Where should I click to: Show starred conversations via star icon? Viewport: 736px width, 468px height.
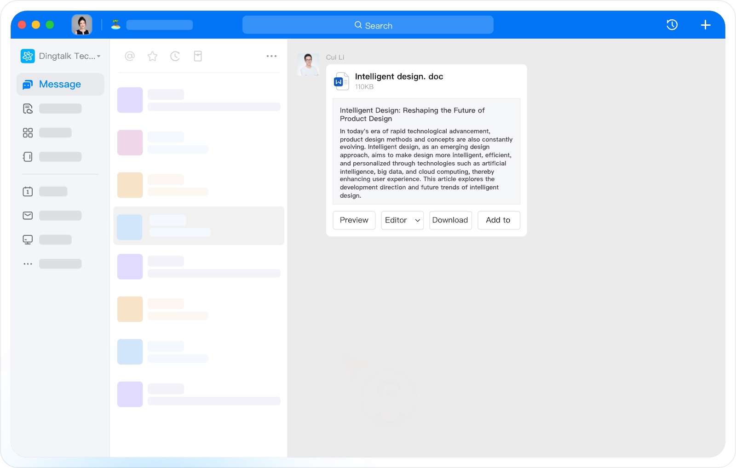pos(152,56)
